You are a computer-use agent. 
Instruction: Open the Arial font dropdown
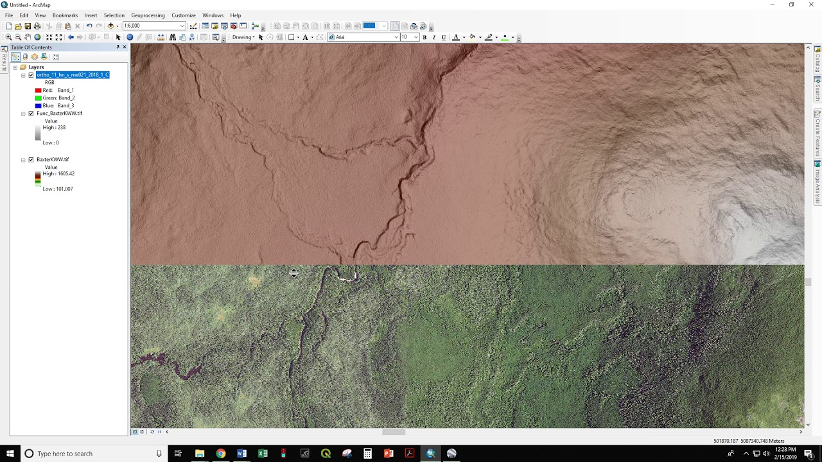396,37
